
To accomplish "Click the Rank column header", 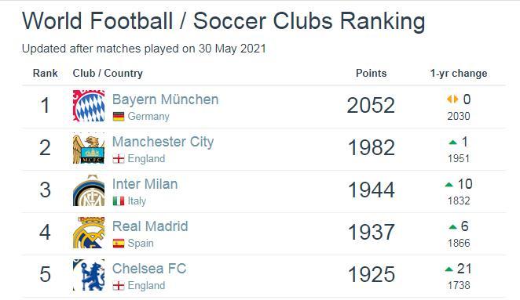I will [x=45, y=73].
